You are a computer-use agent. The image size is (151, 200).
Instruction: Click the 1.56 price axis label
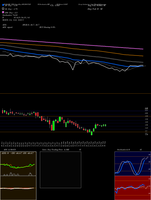146,125
